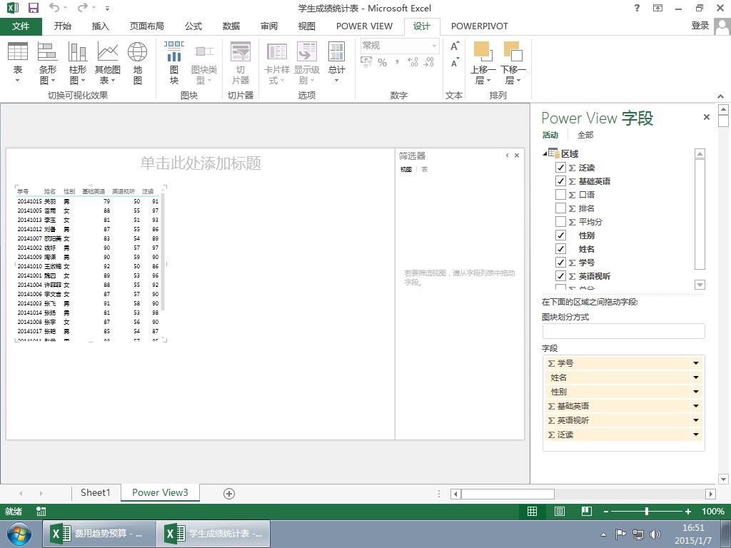731x548 pixels.
Task: Save the workbook with the disk icon
Action: (33, 8)
